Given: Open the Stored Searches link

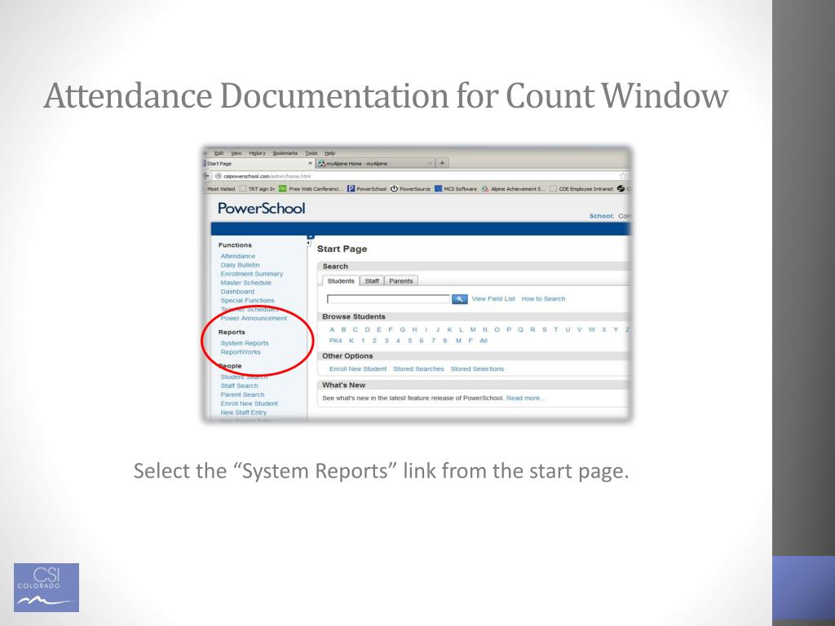Looking at the screenshot, I should click(x=418, y=369).
